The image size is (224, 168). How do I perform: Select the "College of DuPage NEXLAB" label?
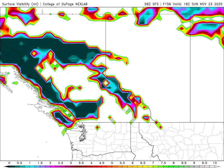pos(65,4)
